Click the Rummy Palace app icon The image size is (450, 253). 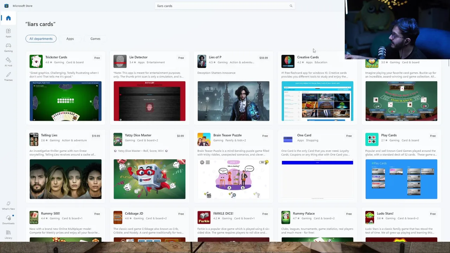coord(286,217)
